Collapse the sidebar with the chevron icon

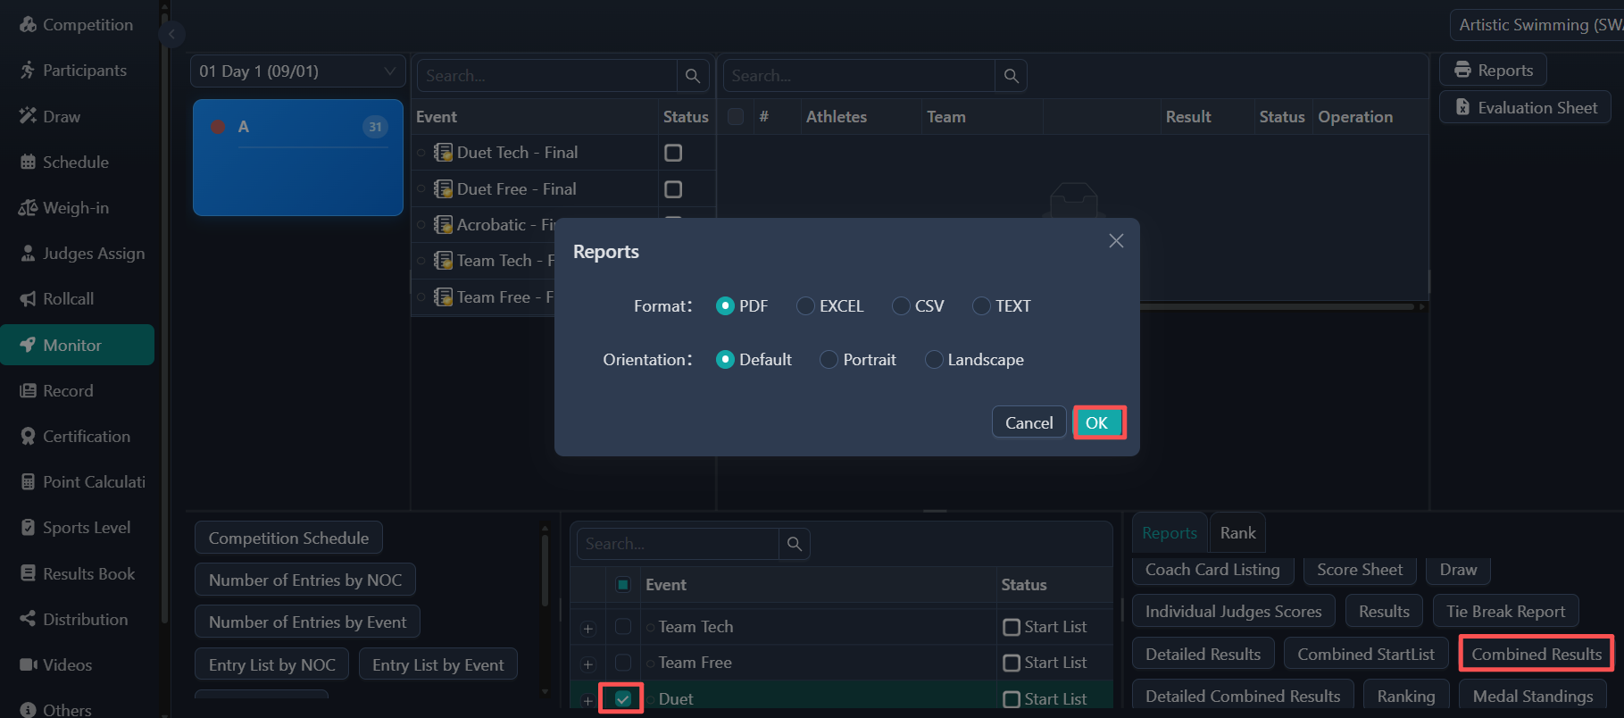pyautogui.click(x=171, y=35)
